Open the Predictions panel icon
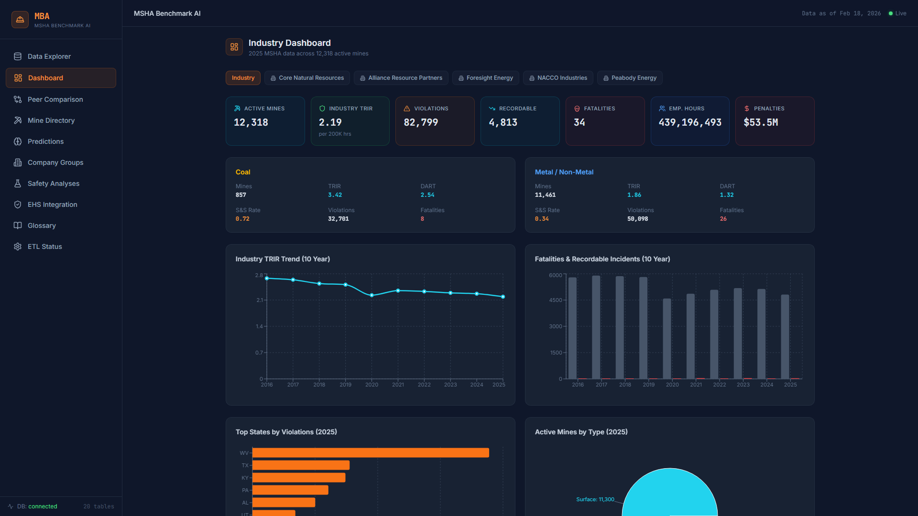The image size is (918, 516). [18, 141]
